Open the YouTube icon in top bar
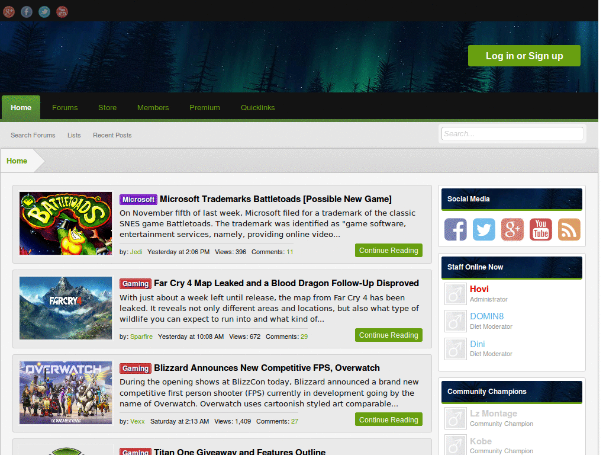Screen dimensions: 606x455 [x=62, y=12]
